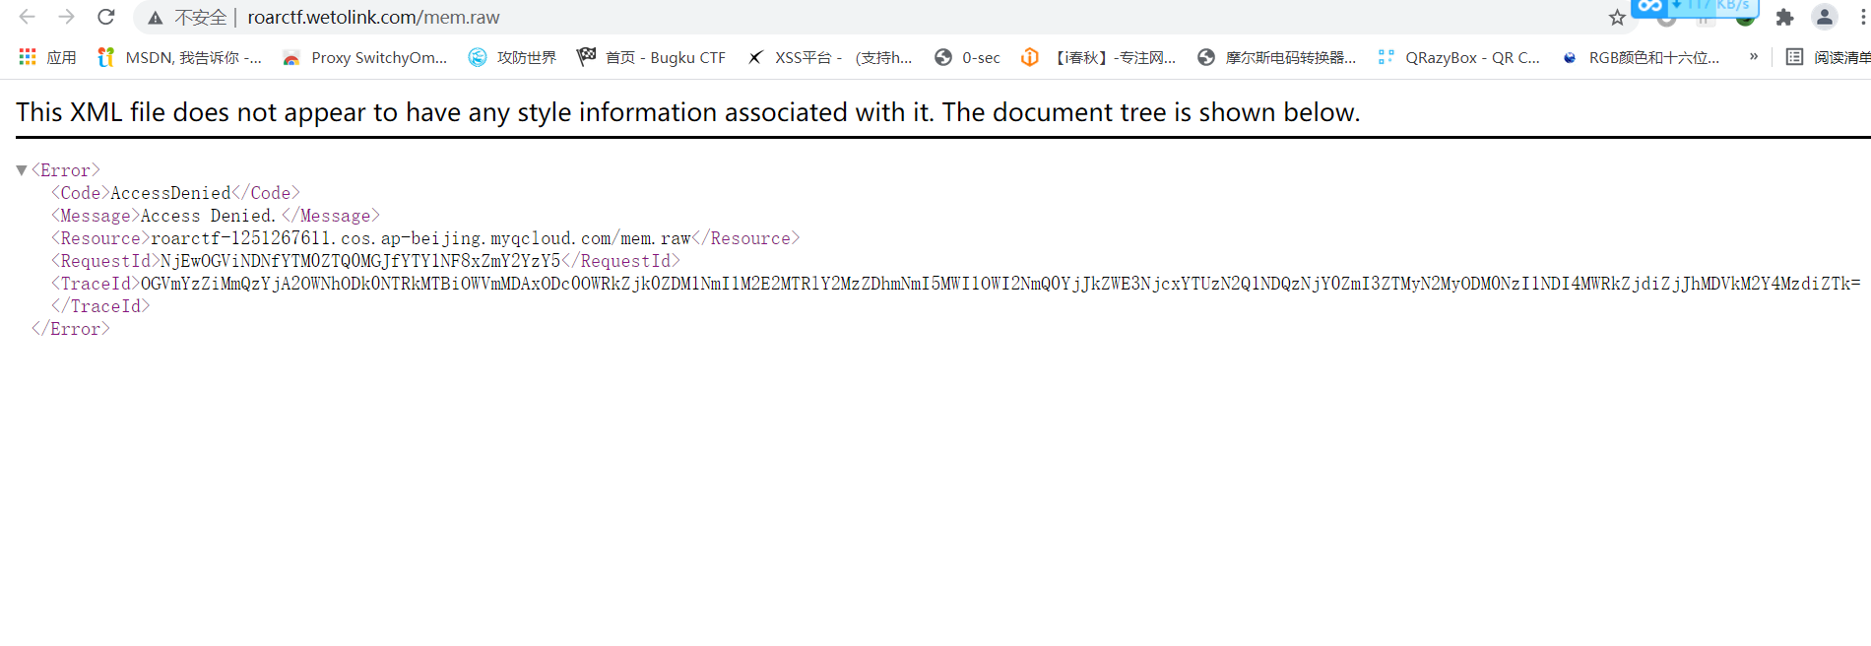Open the XSS平台 bookmark
The height and width of the screenshot is (646, 1871).
(829, 58)
